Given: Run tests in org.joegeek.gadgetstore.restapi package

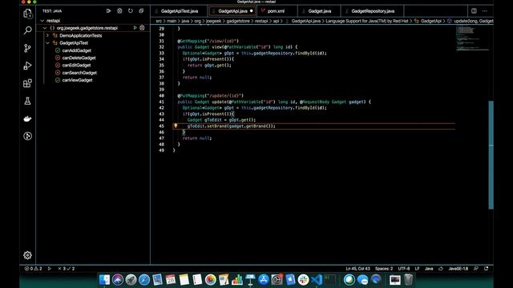Looking at the screenshot, I should coord(135,28).
